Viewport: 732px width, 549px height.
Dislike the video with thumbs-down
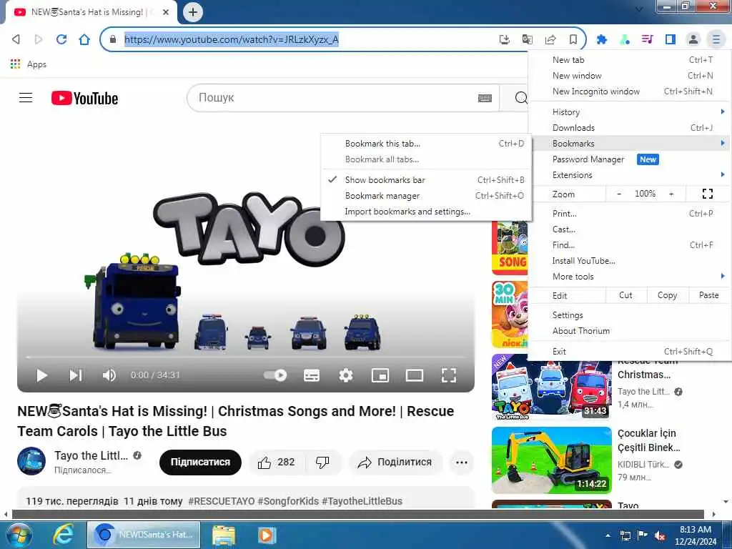pyautogui.click(x=322, y=463)
